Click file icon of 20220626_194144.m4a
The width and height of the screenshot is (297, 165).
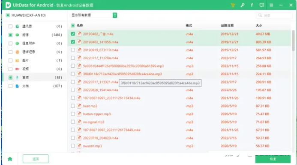[79, 90]
